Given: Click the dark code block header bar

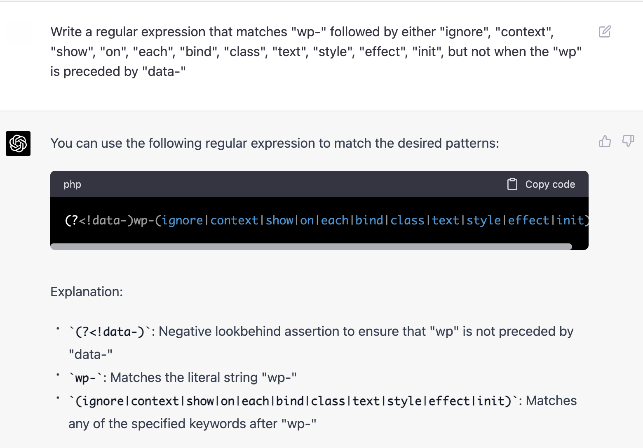Looking at the screenshot, I should pos(289,184).
